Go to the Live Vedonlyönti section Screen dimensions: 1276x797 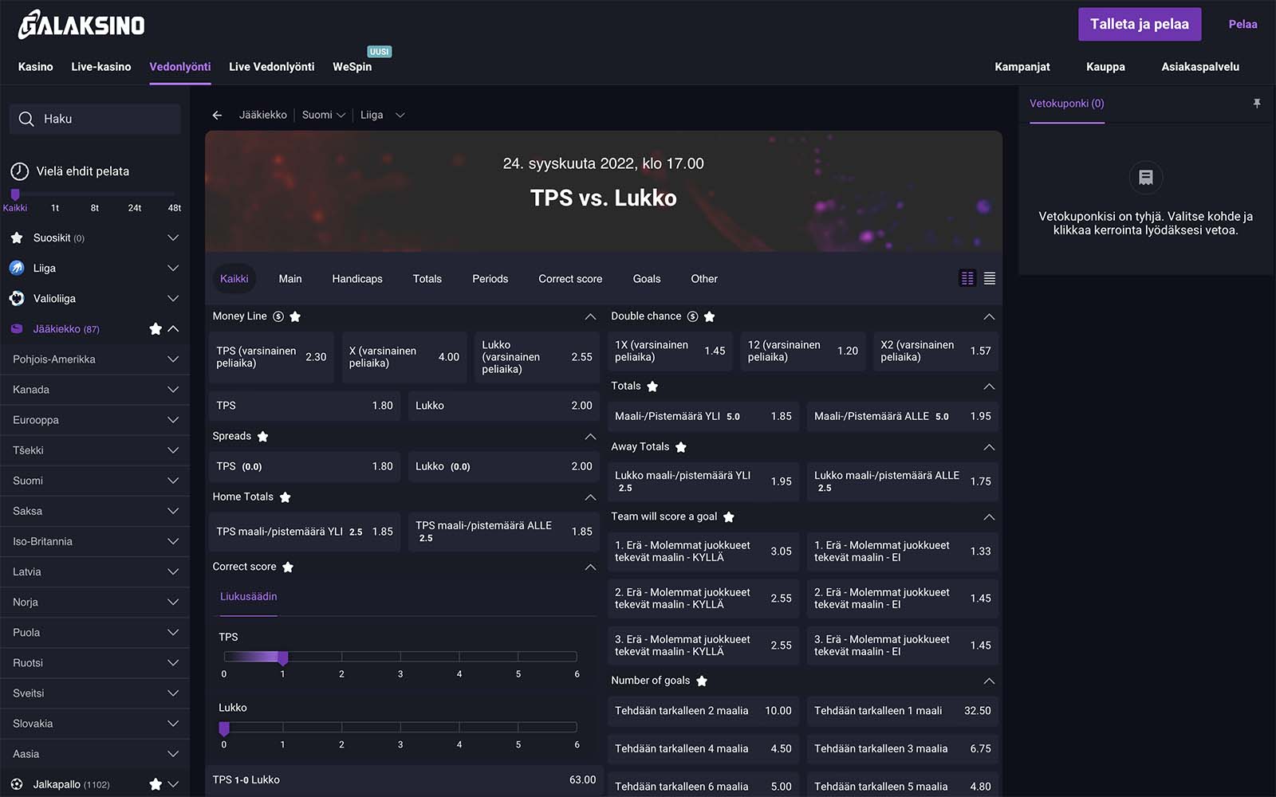coord(271,67)
